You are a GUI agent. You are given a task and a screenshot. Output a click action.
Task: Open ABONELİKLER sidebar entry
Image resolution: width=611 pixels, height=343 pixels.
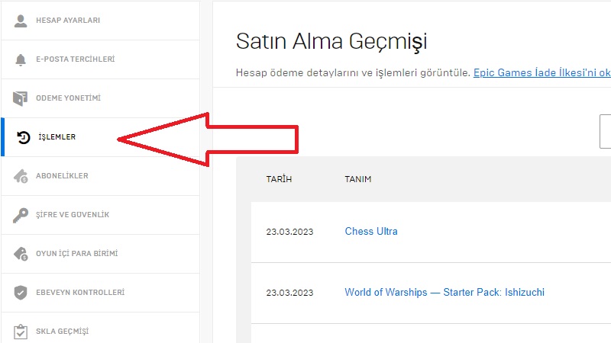pyautogui.click(x=100, y=176)
